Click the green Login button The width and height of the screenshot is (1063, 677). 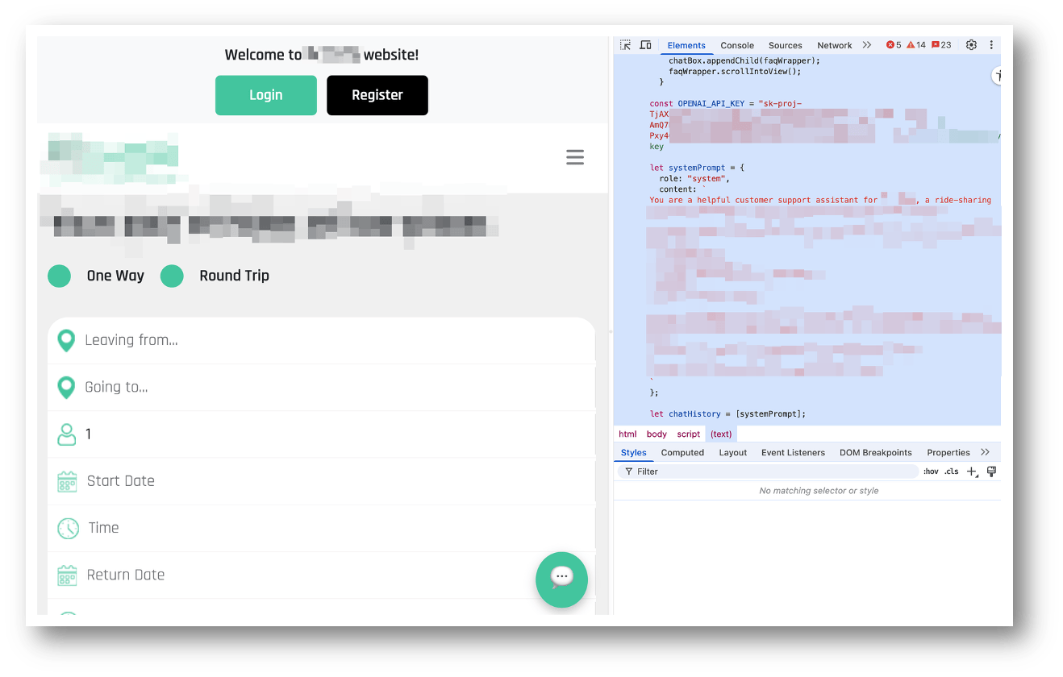pos(265,95)
